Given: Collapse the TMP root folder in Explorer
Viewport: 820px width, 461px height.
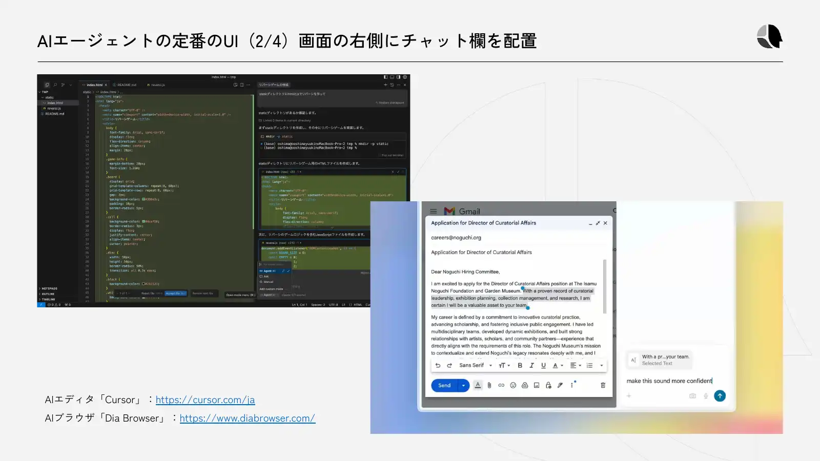Looking at the screenshot, I should [x=43, y=92].
